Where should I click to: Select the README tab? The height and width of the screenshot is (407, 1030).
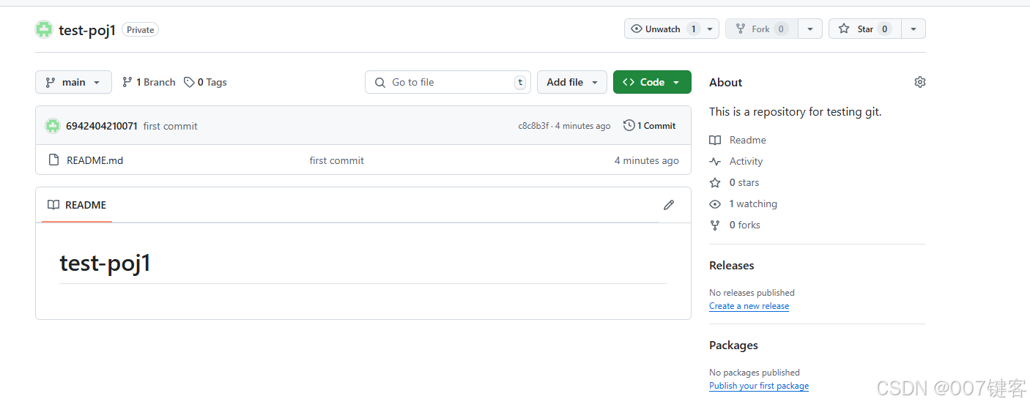pos(77,205)
